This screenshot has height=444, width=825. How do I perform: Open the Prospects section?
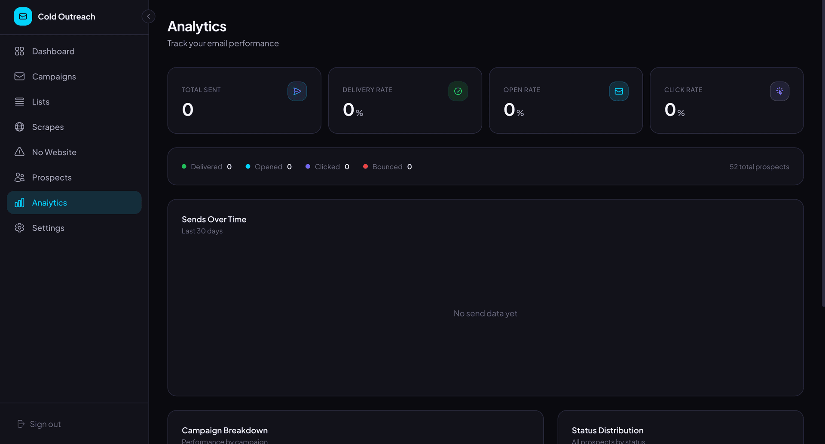[52, 178]
